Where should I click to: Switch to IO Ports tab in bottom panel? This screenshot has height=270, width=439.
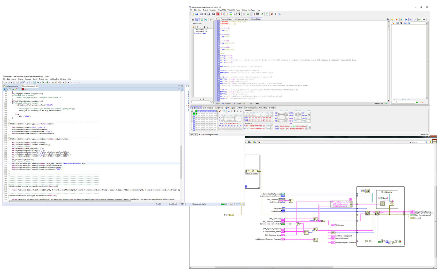219,108
